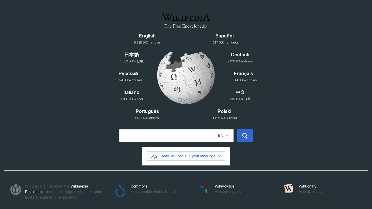This screenshot has width=372, height=209.
Task: Click the Wikipedia wordmark title
Action: tap(186, 17)
